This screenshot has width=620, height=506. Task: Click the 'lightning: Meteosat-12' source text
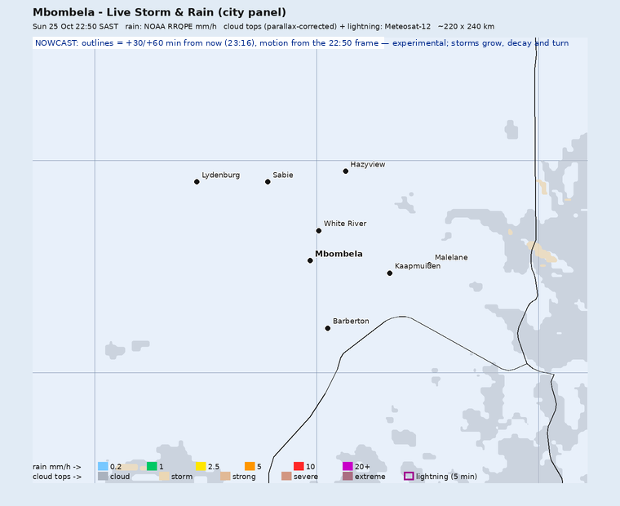389,26
